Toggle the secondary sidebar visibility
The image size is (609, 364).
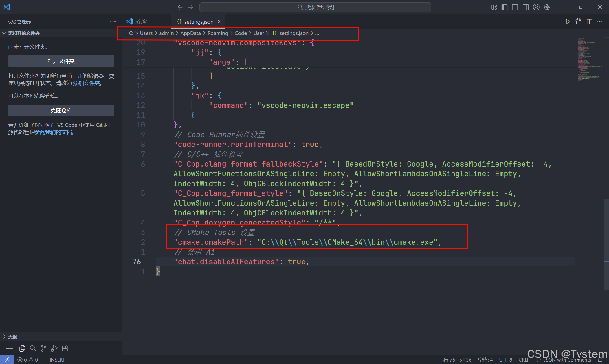coord(526,7)
